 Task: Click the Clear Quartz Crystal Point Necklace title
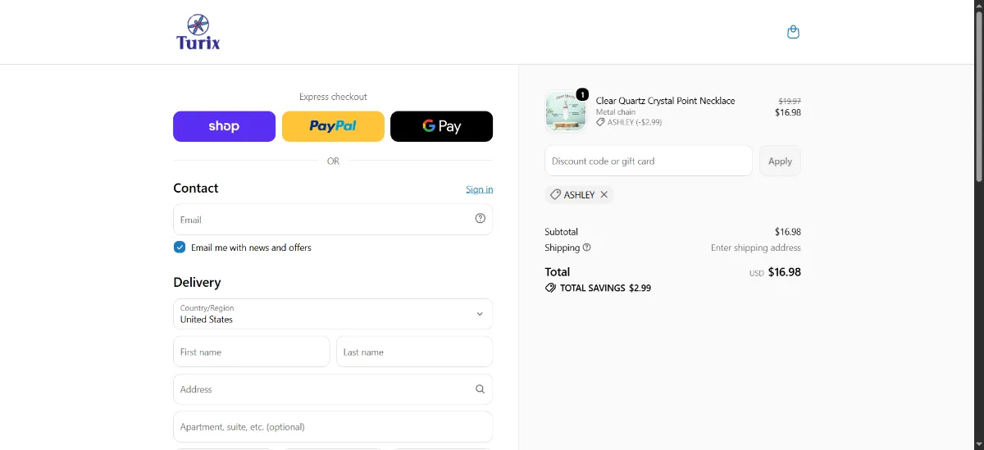[x=665, y=101]
